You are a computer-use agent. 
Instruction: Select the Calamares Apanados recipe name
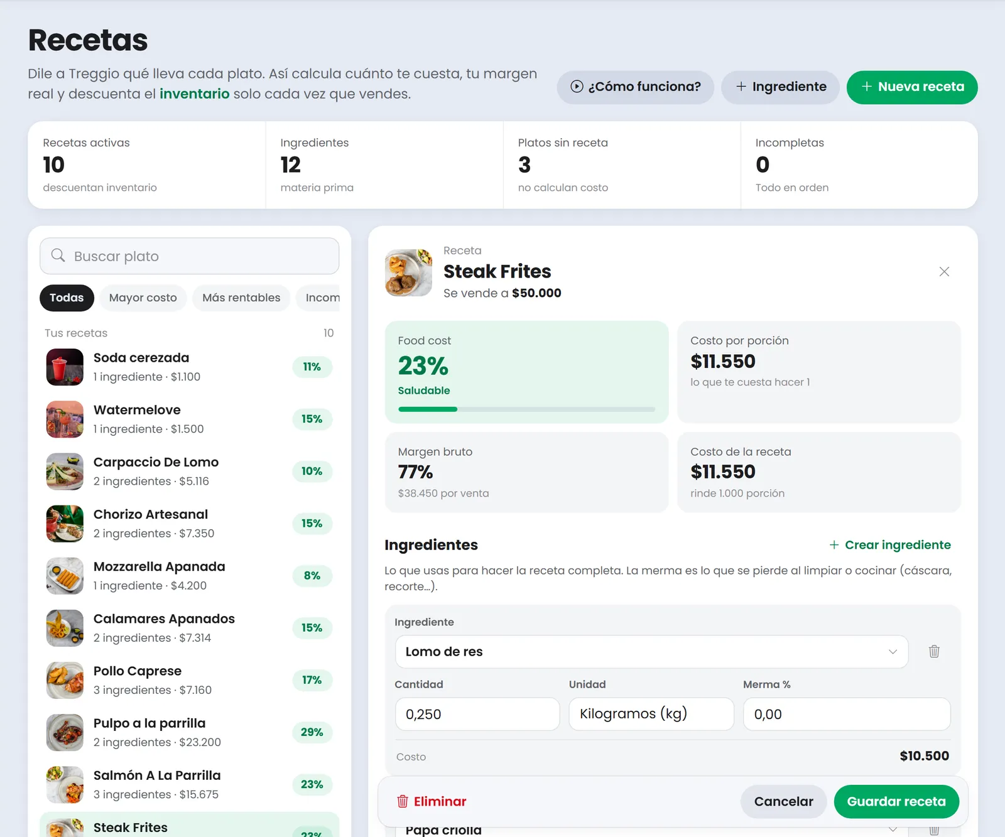[x=164, y=618]
